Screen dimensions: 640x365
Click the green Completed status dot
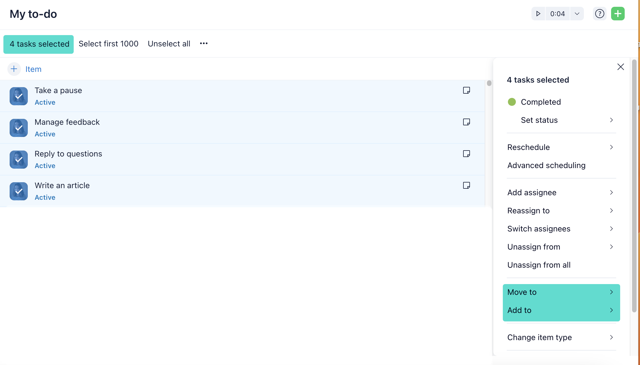(512, 102)
